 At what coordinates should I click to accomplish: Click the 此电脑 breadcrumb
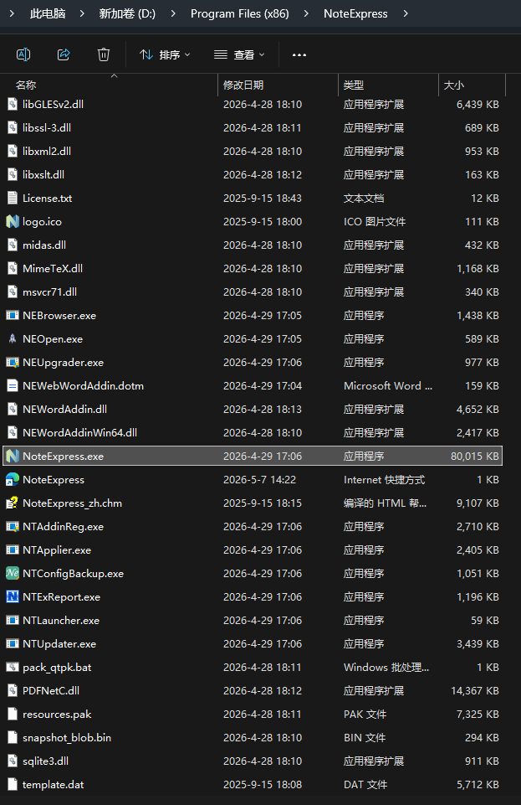pos(48,14)
